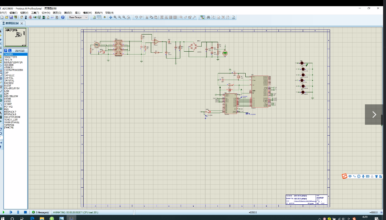
Task: Toggle the grid display icon
Action: pos(99,17)
